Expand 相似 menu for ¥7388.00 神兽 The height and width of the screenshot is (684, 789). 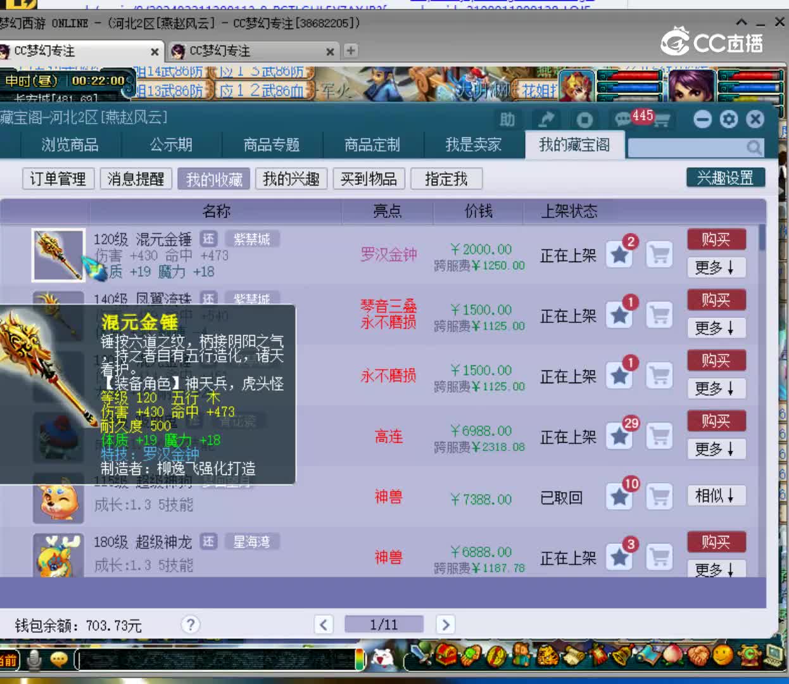(x=716, y=495)
